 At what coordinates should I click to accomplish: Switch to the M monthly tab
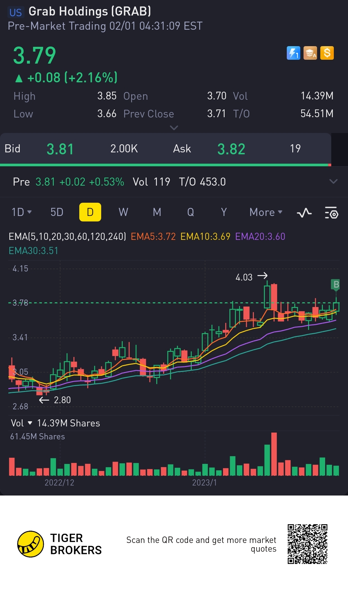(157, 212)
